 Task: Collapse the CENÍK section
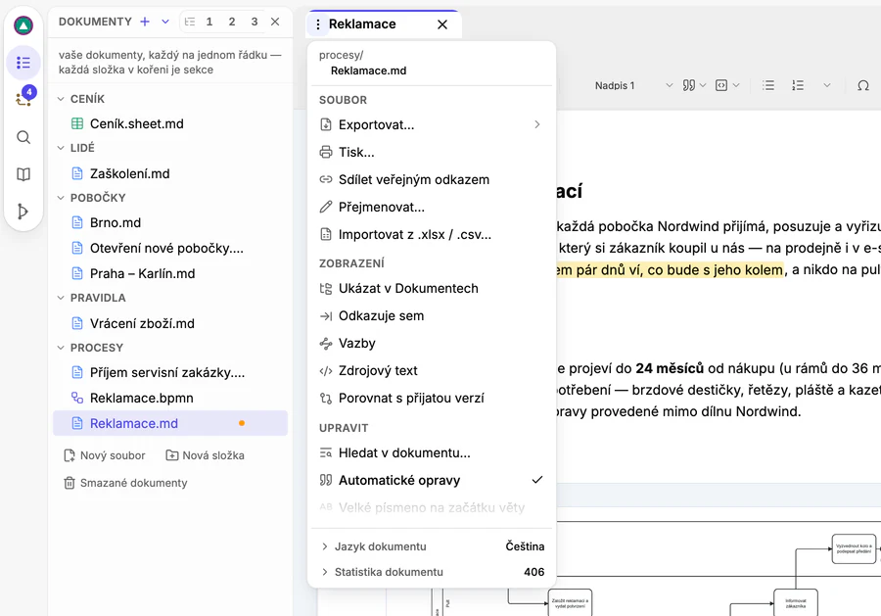point(61,99)
